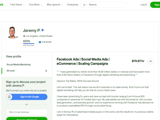Click Los Angeles, United States text
This screenshot has height=120, width=160.
(39, 36)
